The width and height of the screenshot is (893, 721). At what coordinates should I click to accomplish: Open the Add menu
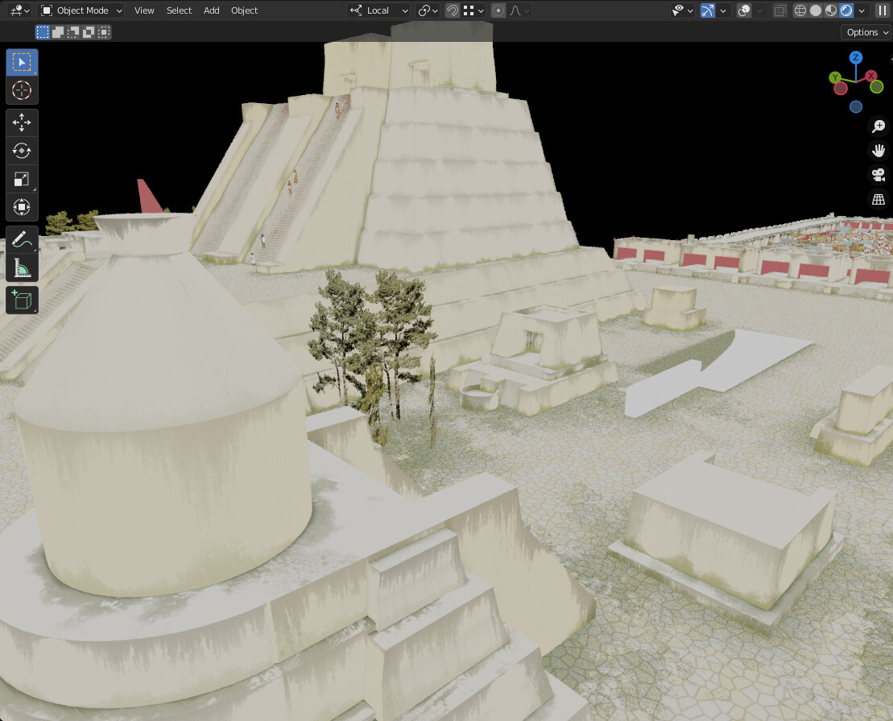click(x=211, y=10)
